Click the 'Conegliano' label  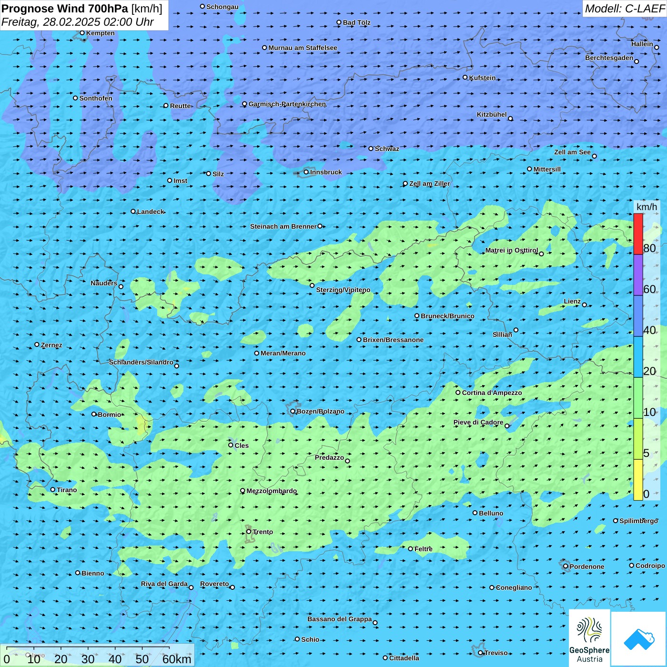(514, 587)
